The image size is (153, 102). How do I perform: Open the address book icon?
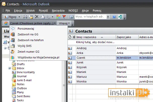pyautogui.click(x=71, y=17)
